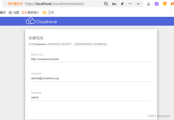Viewport: 174px width, 120px height.
Task: Click the 管理员密码 label
Action: tap(36, 93)
